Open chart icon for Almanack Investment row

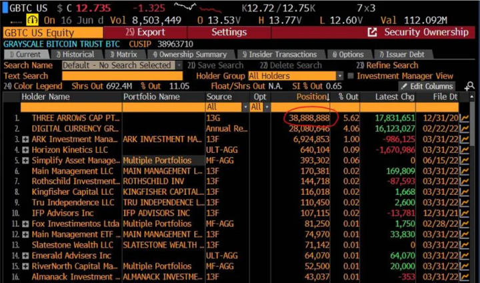tap(465, 277)
